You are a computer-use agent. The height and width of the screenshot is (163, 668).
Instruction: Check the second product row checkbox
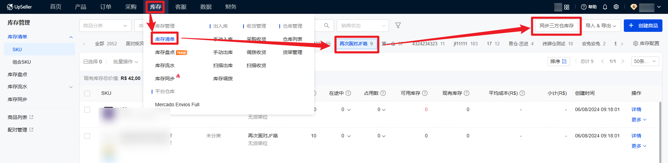click(x=87, y=136)
